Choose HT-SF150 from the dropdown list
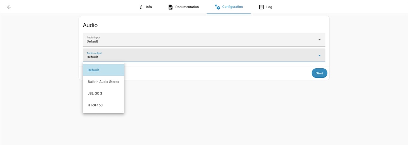Screen dimensions: 408x145 coord(95,105)
